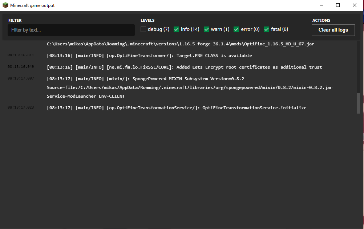Uncheck the info level checkbox
The width and height of the screenshot is (364, 229).
(177, 29)
